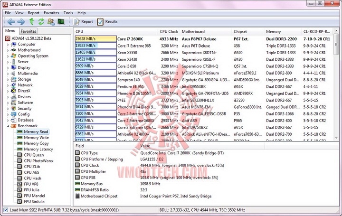Expand the Motherboard tree node
The image size is (342, 216).
coord(8,50)
